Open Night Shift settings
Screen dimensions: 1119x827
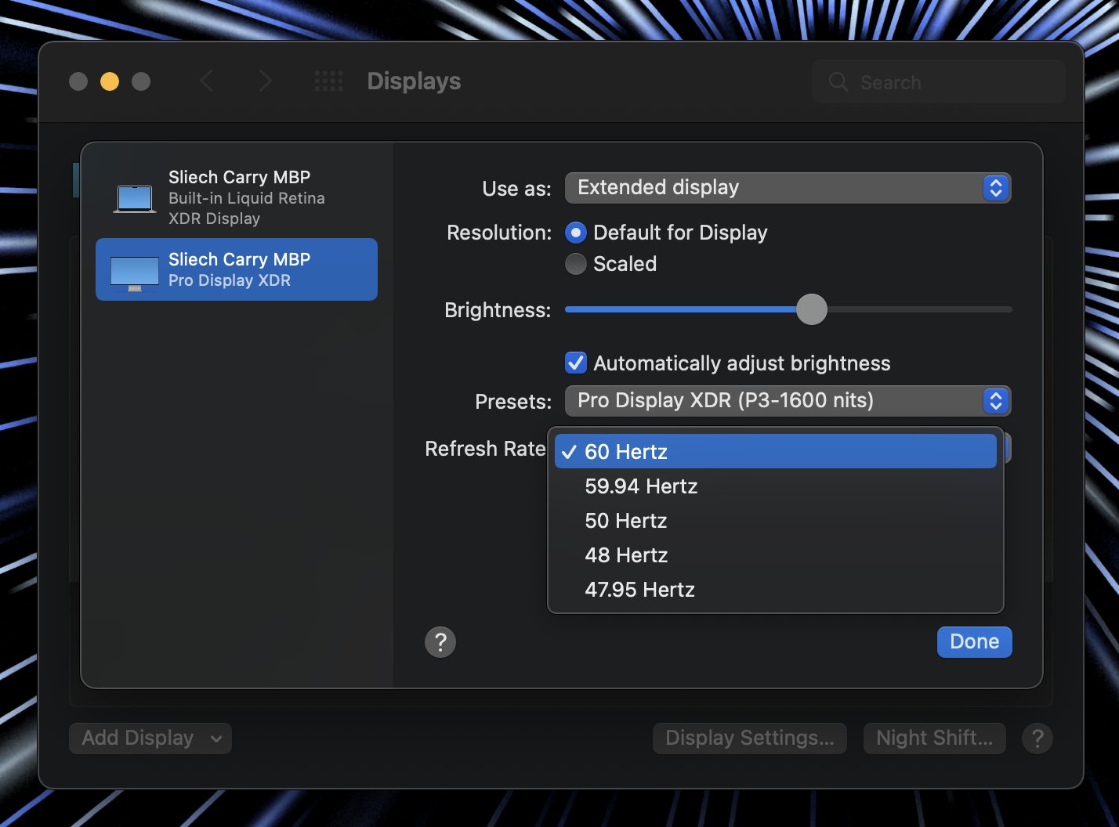click(934, 738)
